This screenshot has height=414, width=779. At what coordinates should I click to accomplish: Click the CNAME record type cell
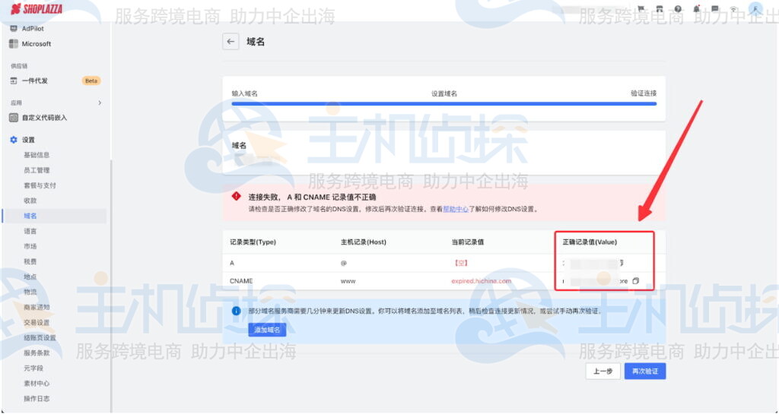(x=241, y=280)
